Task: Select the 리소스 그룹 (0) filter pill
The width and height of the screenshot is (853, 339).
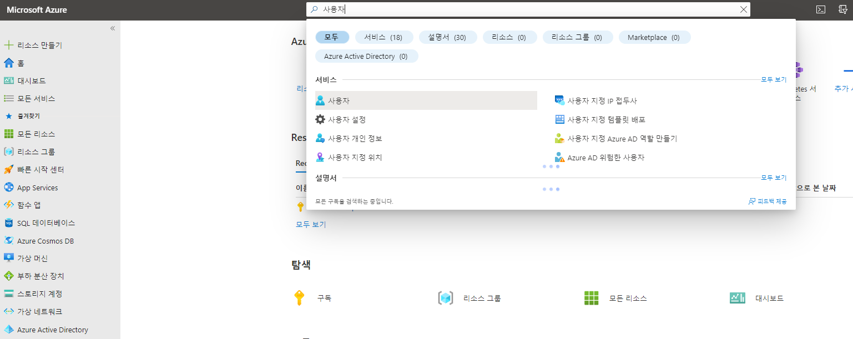Action: point(578,37)
